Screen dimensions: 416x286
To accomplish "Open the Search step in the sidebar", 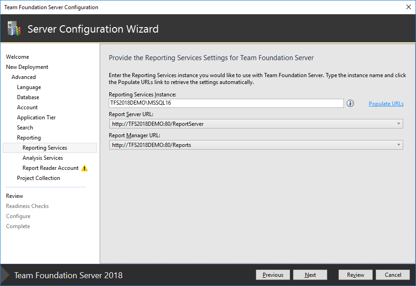I will (25, 128).
